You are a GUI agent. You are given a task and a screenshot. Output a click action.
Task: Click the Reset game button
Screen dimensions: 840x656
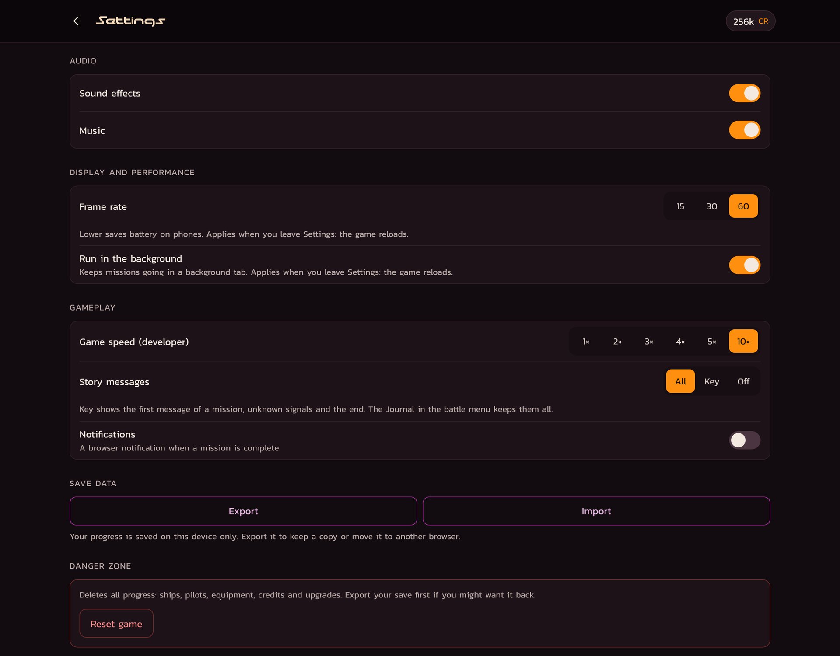point(116,623)
